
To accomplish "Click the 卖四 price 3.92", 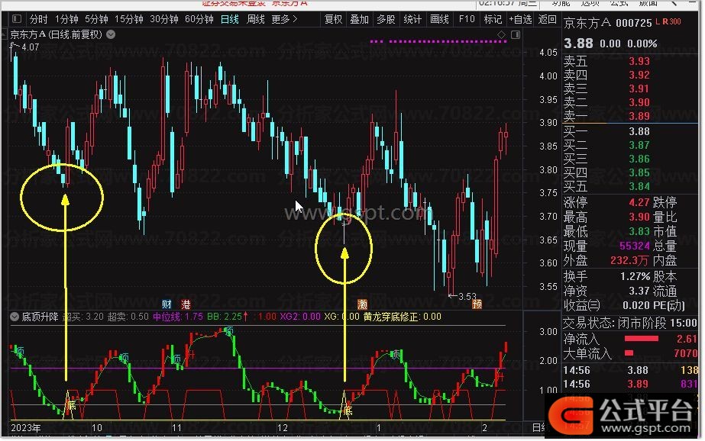I will [639, 75].
